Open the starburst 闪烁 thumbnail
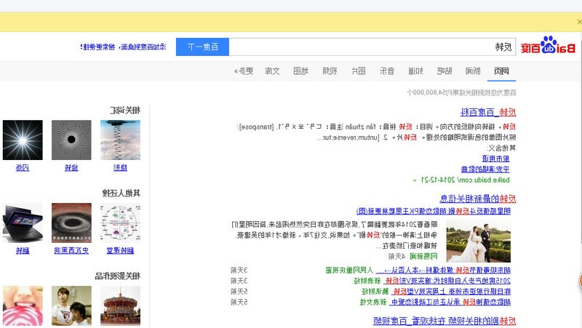 click(23, 140)
